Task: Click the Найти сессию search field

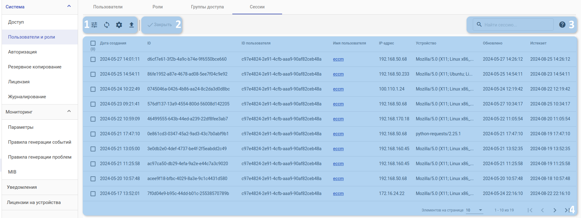Action: click(516, 25)
